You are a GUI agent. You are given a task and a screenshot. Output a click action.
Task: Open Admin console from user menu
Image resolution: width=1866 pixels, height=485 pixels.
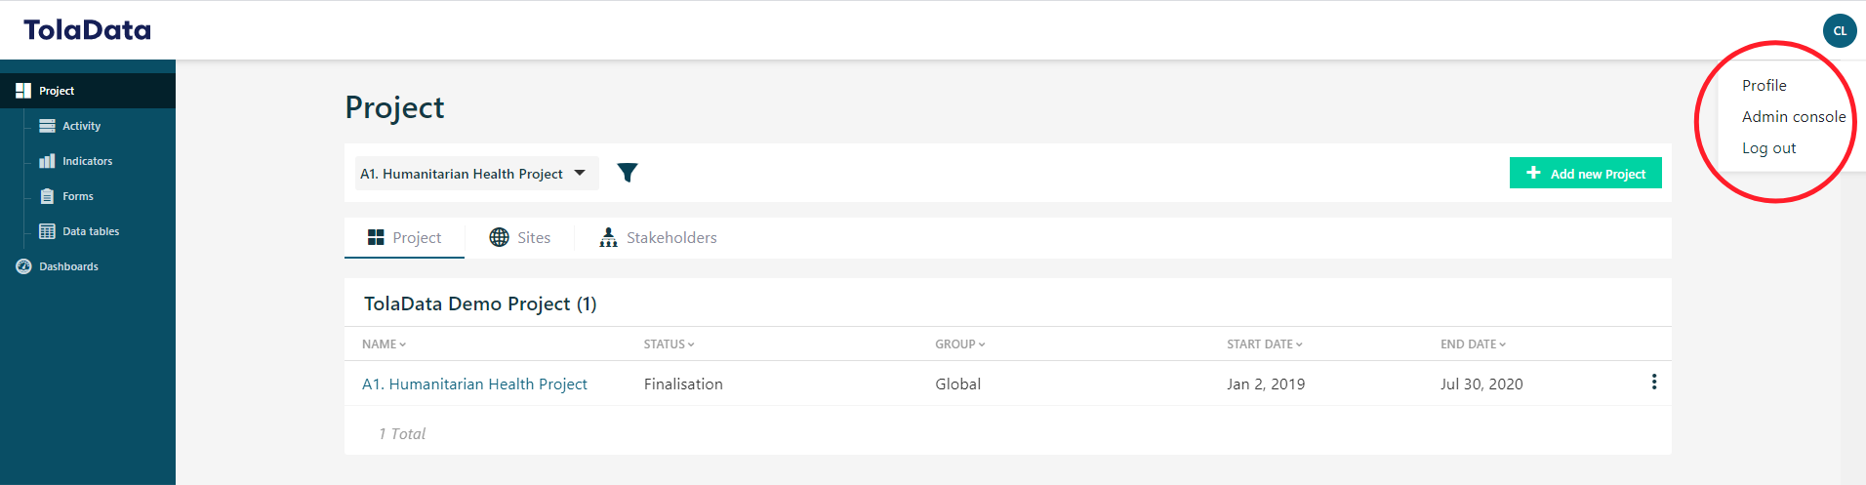pos(1794,117)
